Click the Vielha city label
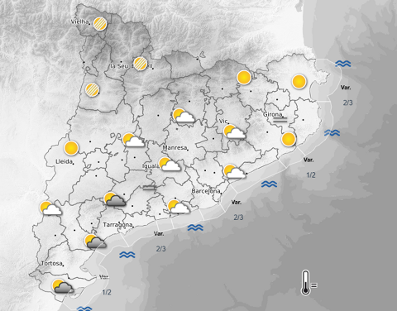Image resolution: width=397 pixels, height=311 pixels. [79, 22]
